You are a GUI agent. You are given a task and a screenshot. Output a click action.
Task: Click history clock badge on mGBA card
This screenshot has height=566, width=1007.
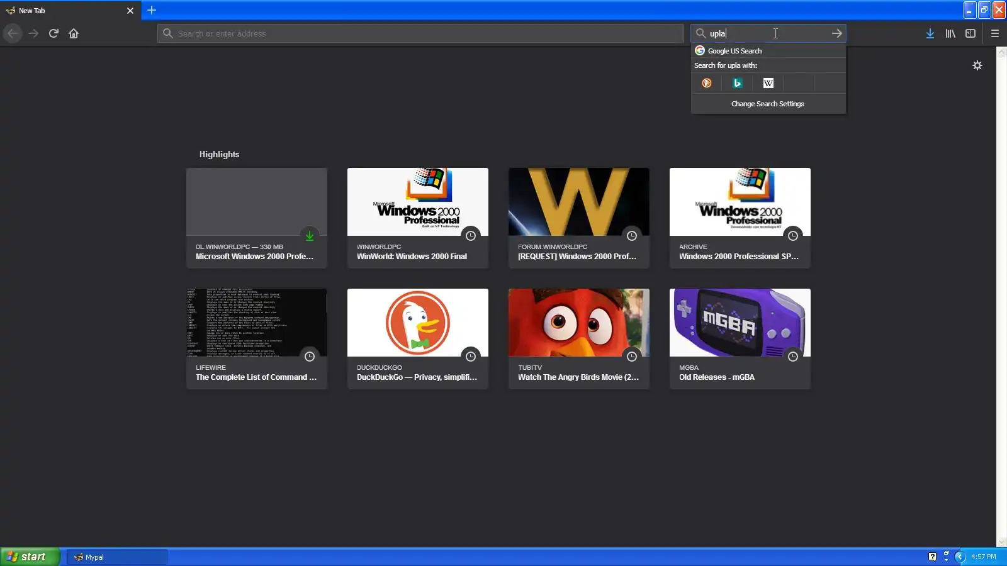click(x=793, y=357)
